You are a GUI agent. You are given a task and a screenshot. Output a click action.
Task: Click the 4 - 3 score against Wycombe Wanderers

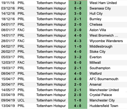(x=78, y=41)
